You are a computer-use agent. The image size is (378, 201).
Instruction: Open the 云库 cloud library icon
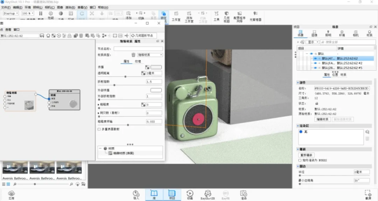point(11,193)
